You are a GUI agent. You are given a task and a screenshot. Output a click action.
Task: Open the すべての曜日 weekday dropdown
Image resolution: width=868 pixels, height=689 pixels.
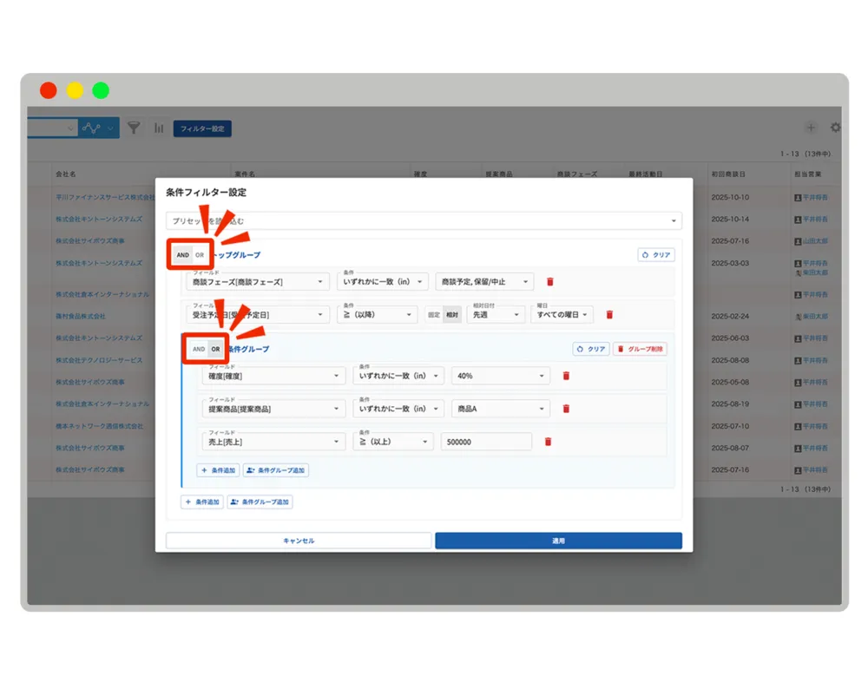tap(562, 315)
